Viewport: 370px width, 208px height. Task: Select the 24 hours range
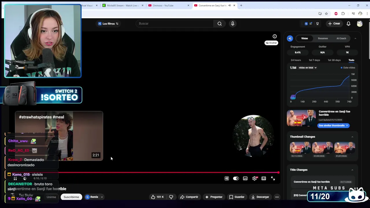pyautogui.click(x=296, y=60)
